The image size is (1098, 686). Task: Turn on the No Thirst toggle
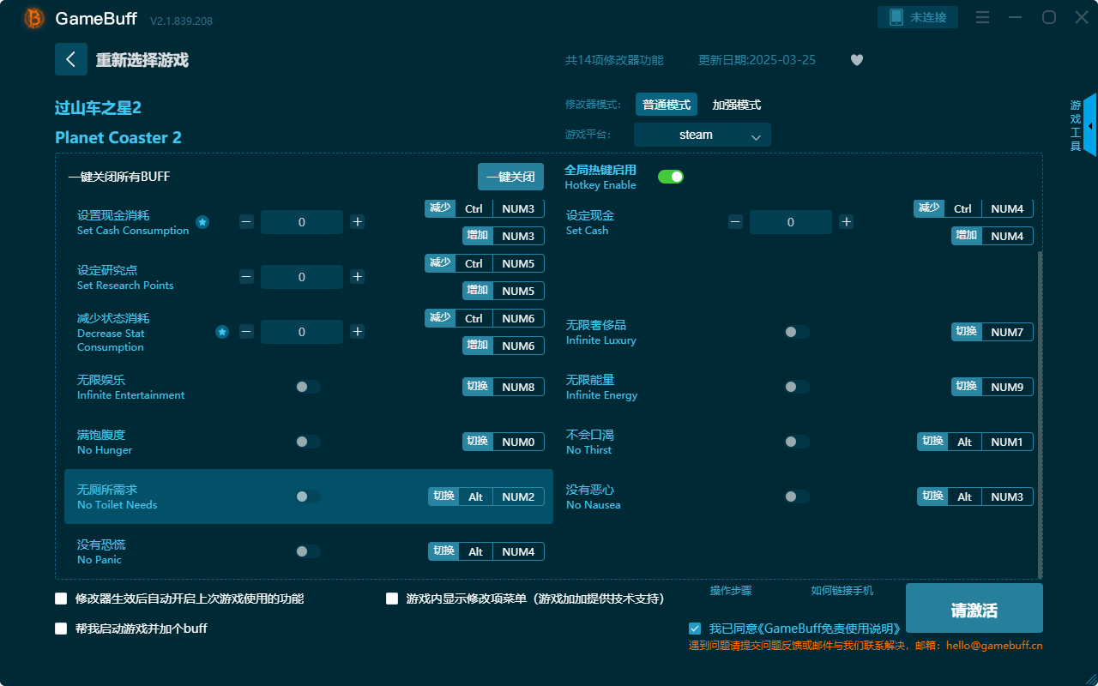(x=796, y=442)
